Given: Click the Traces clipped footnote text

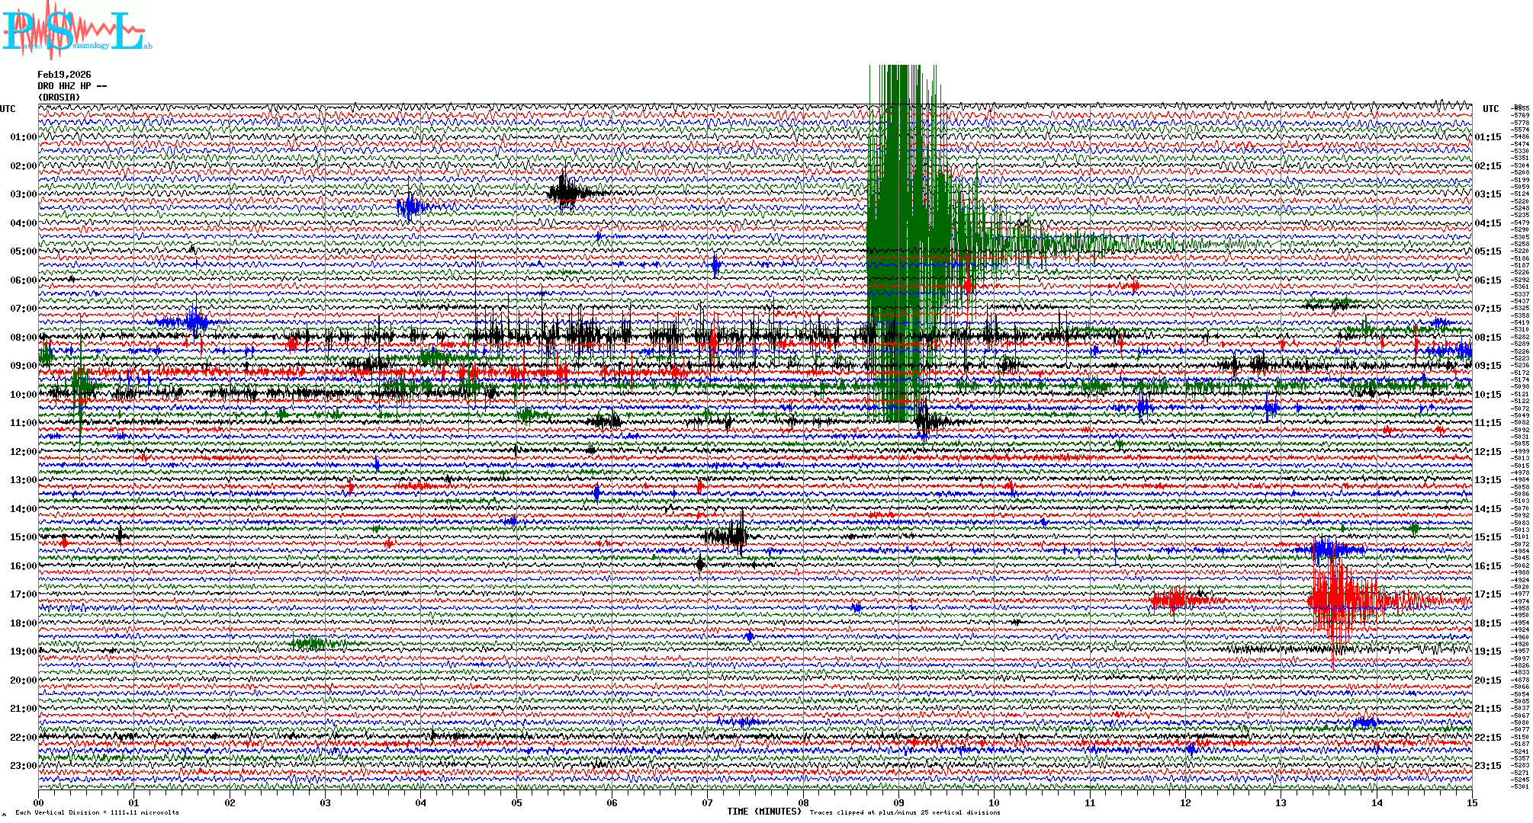Looking at the screenshot, I should 905,813.
